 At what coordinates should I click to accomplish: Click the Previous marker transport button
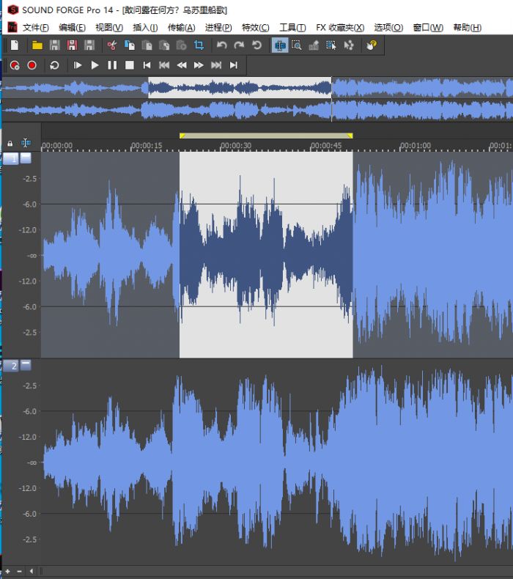pos(164,65)
